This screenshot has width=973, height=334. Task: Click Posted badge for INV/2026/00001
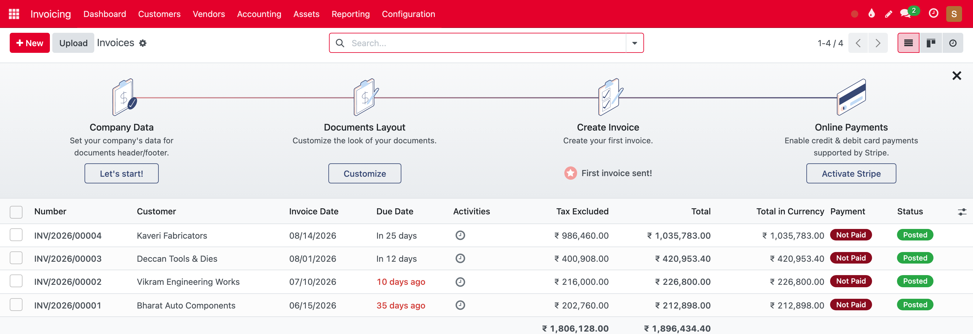(915, 305)
